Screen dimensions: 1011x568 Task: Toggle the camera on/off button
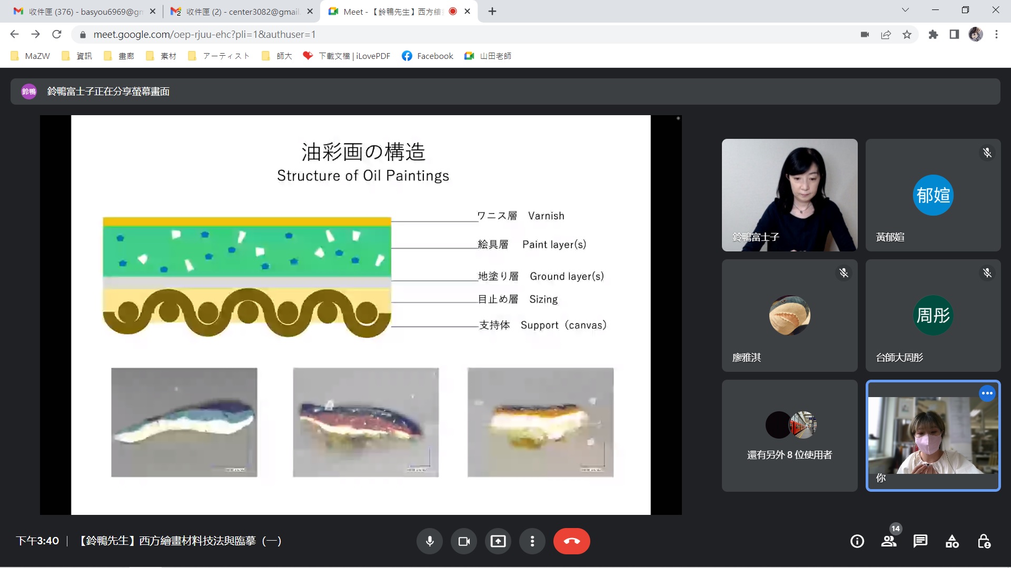point(464,541)
